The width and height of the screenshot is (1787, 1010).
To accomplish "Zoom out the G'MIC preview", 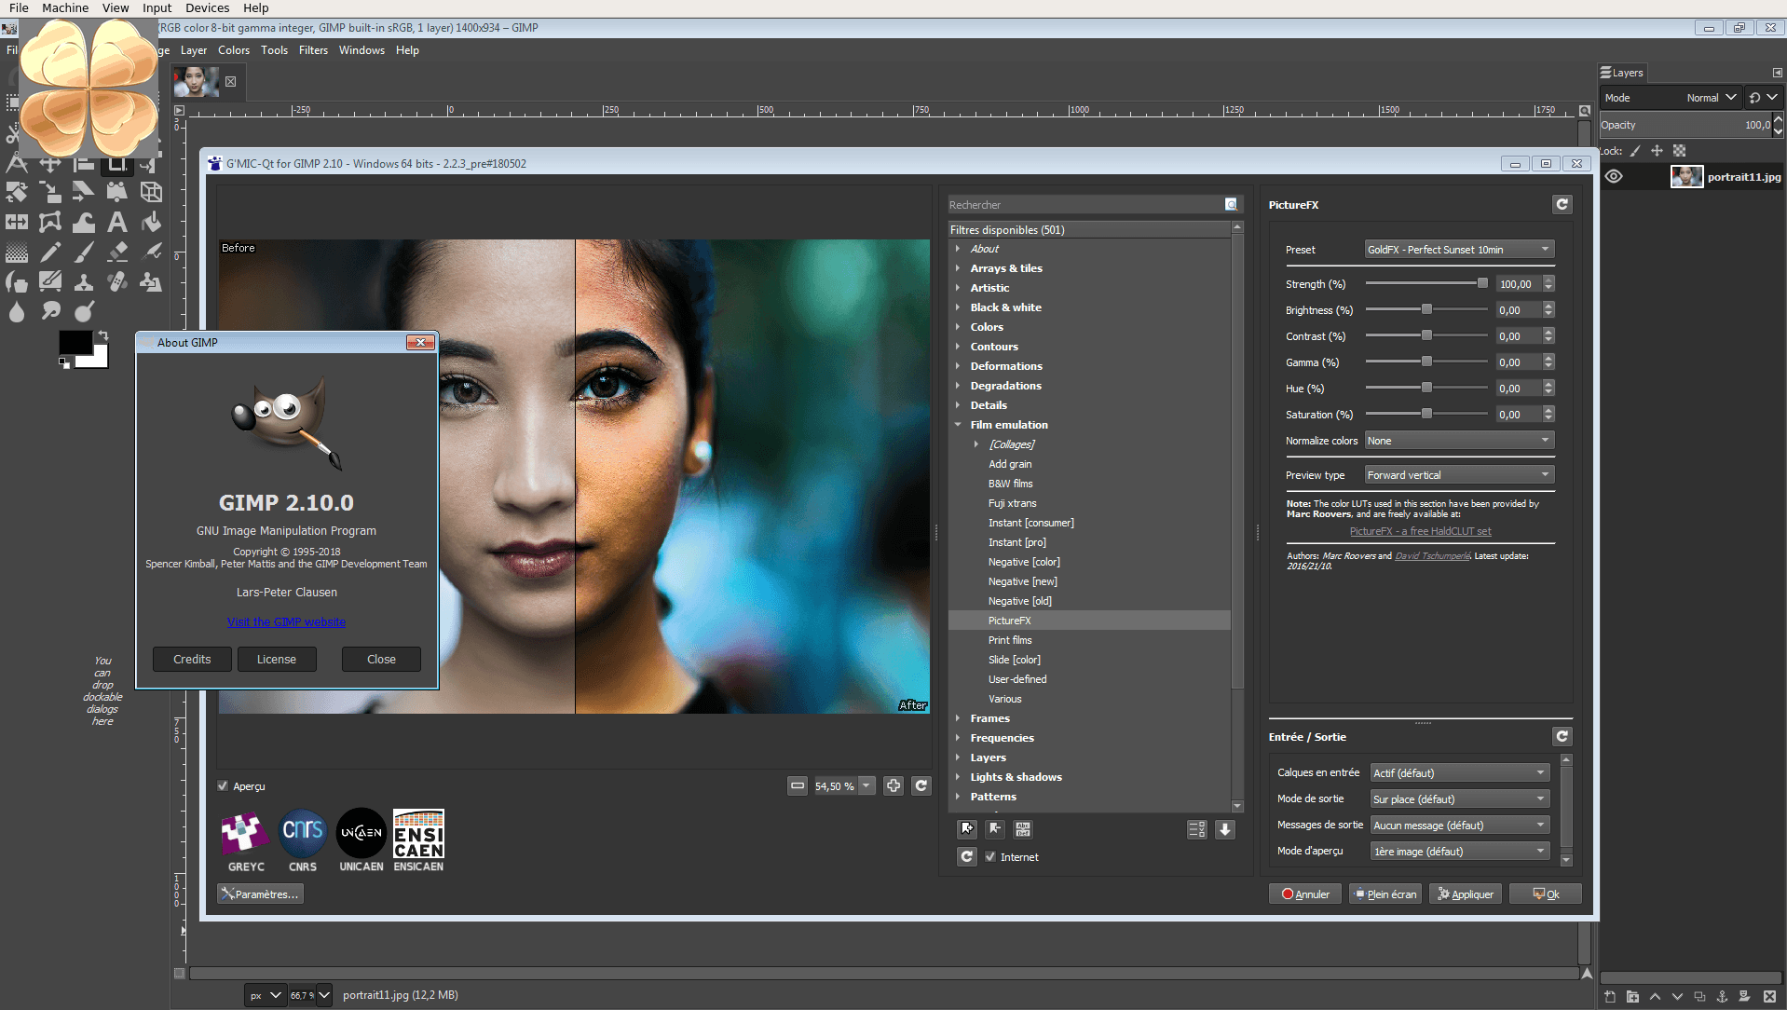I will pyautogui.click(x=798, y=785).
